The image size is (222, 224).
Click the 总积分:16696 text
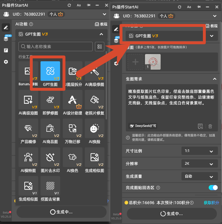142,203
